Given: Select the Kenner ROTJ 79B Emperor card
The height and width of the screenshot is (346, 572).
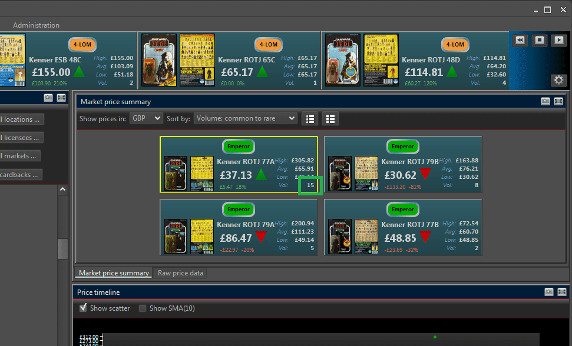Looking at the screenshot, I should click(x=403, y=164).
